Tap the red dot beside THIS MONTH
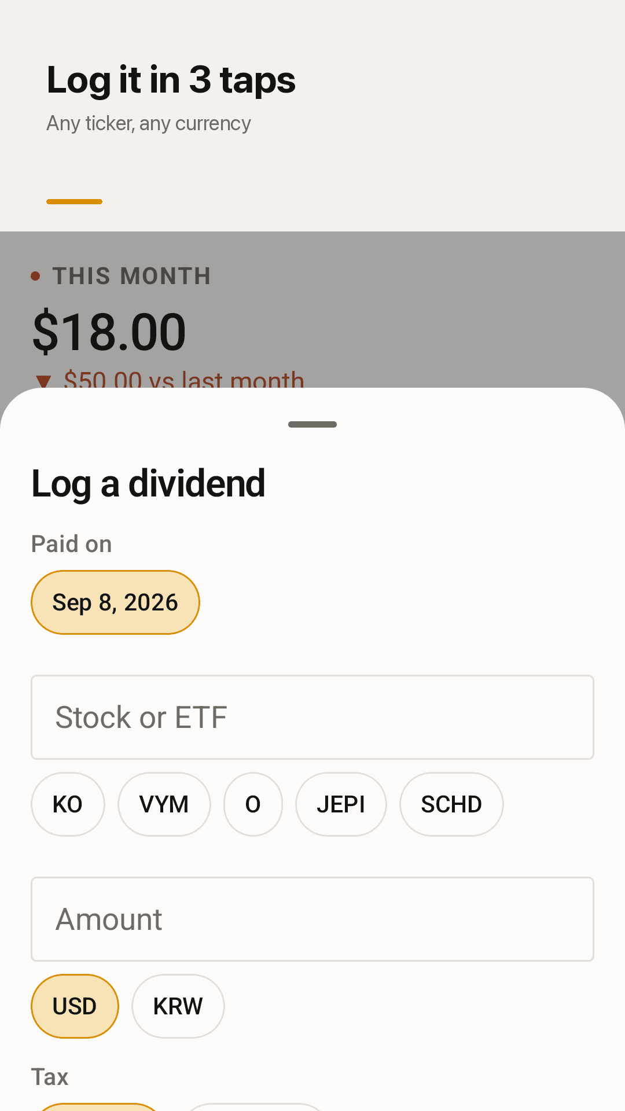Viewport: 625px width, 1111px height. pyautogui.click(x=36, y=276)
